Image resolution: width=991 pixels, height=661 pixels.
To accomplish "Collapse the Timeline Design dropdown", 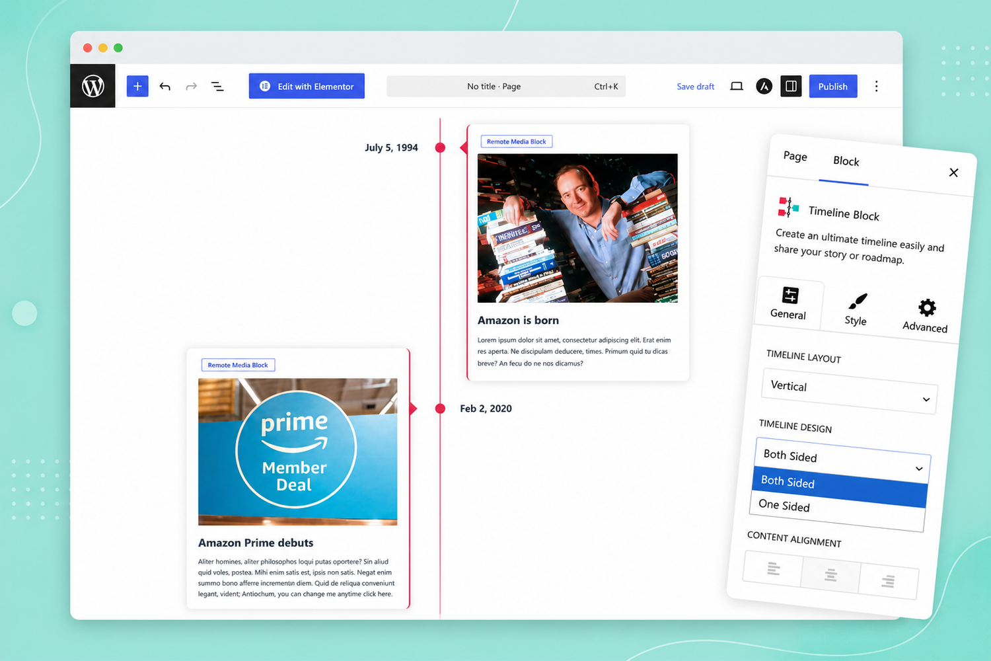I will (842, 461).
